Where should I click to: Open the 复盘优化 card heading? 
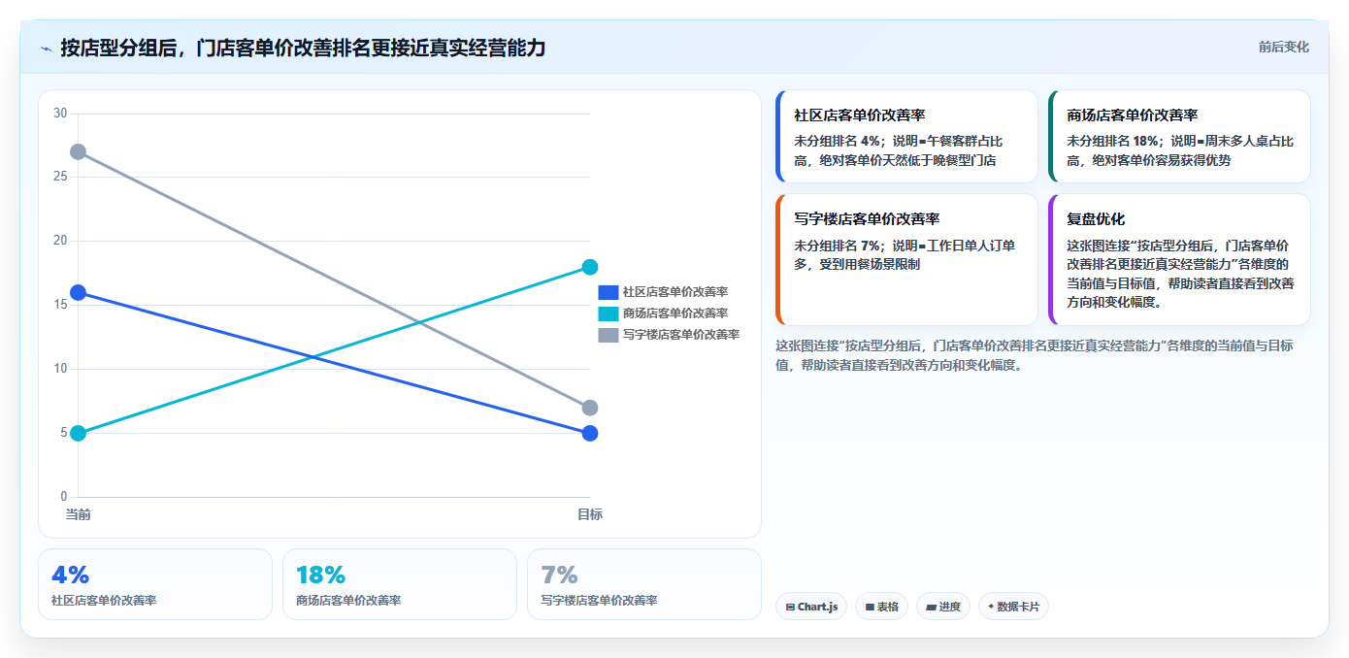(1096, 218)
